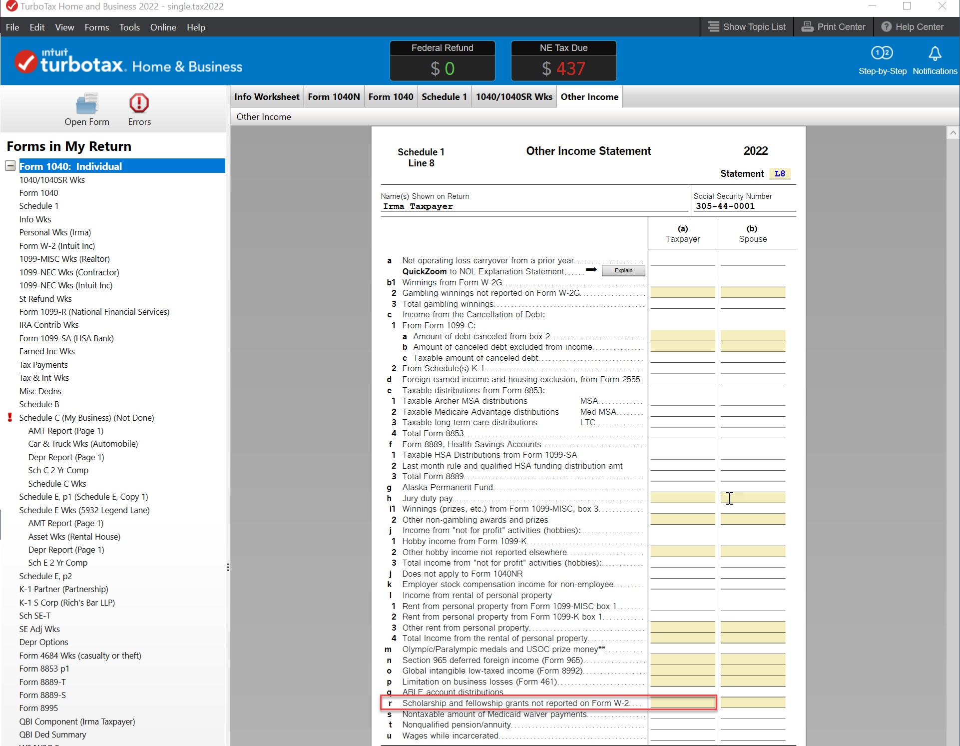Image resolution: width=960 pixels, height=746 pixels.
Task: Select Schedule C (My Business) in tree
Action: pyautogui.click(x=86, y=418)
